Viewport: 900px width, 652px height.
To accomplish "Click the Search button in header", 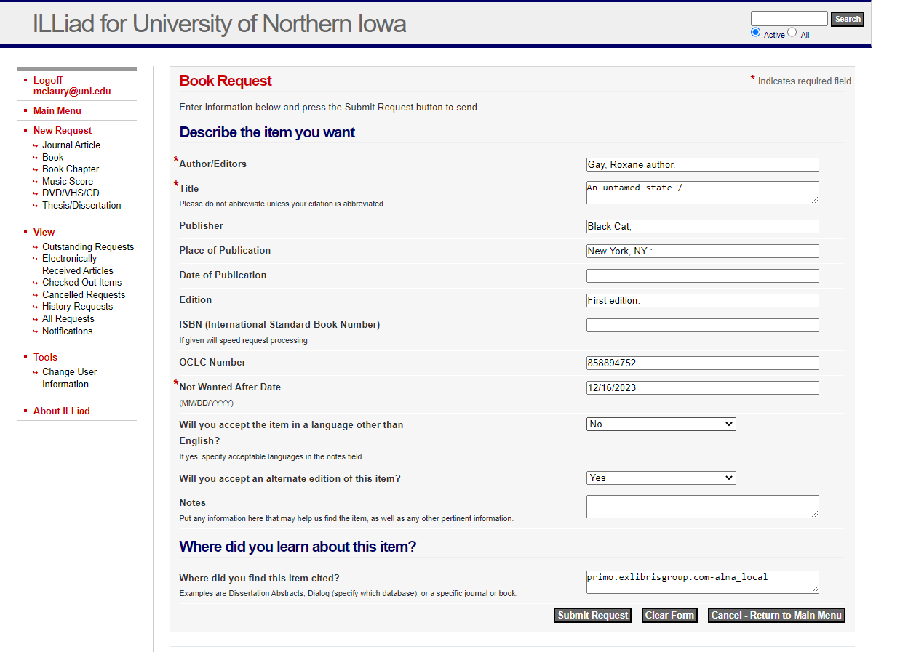I will click(x=847, y=20).
